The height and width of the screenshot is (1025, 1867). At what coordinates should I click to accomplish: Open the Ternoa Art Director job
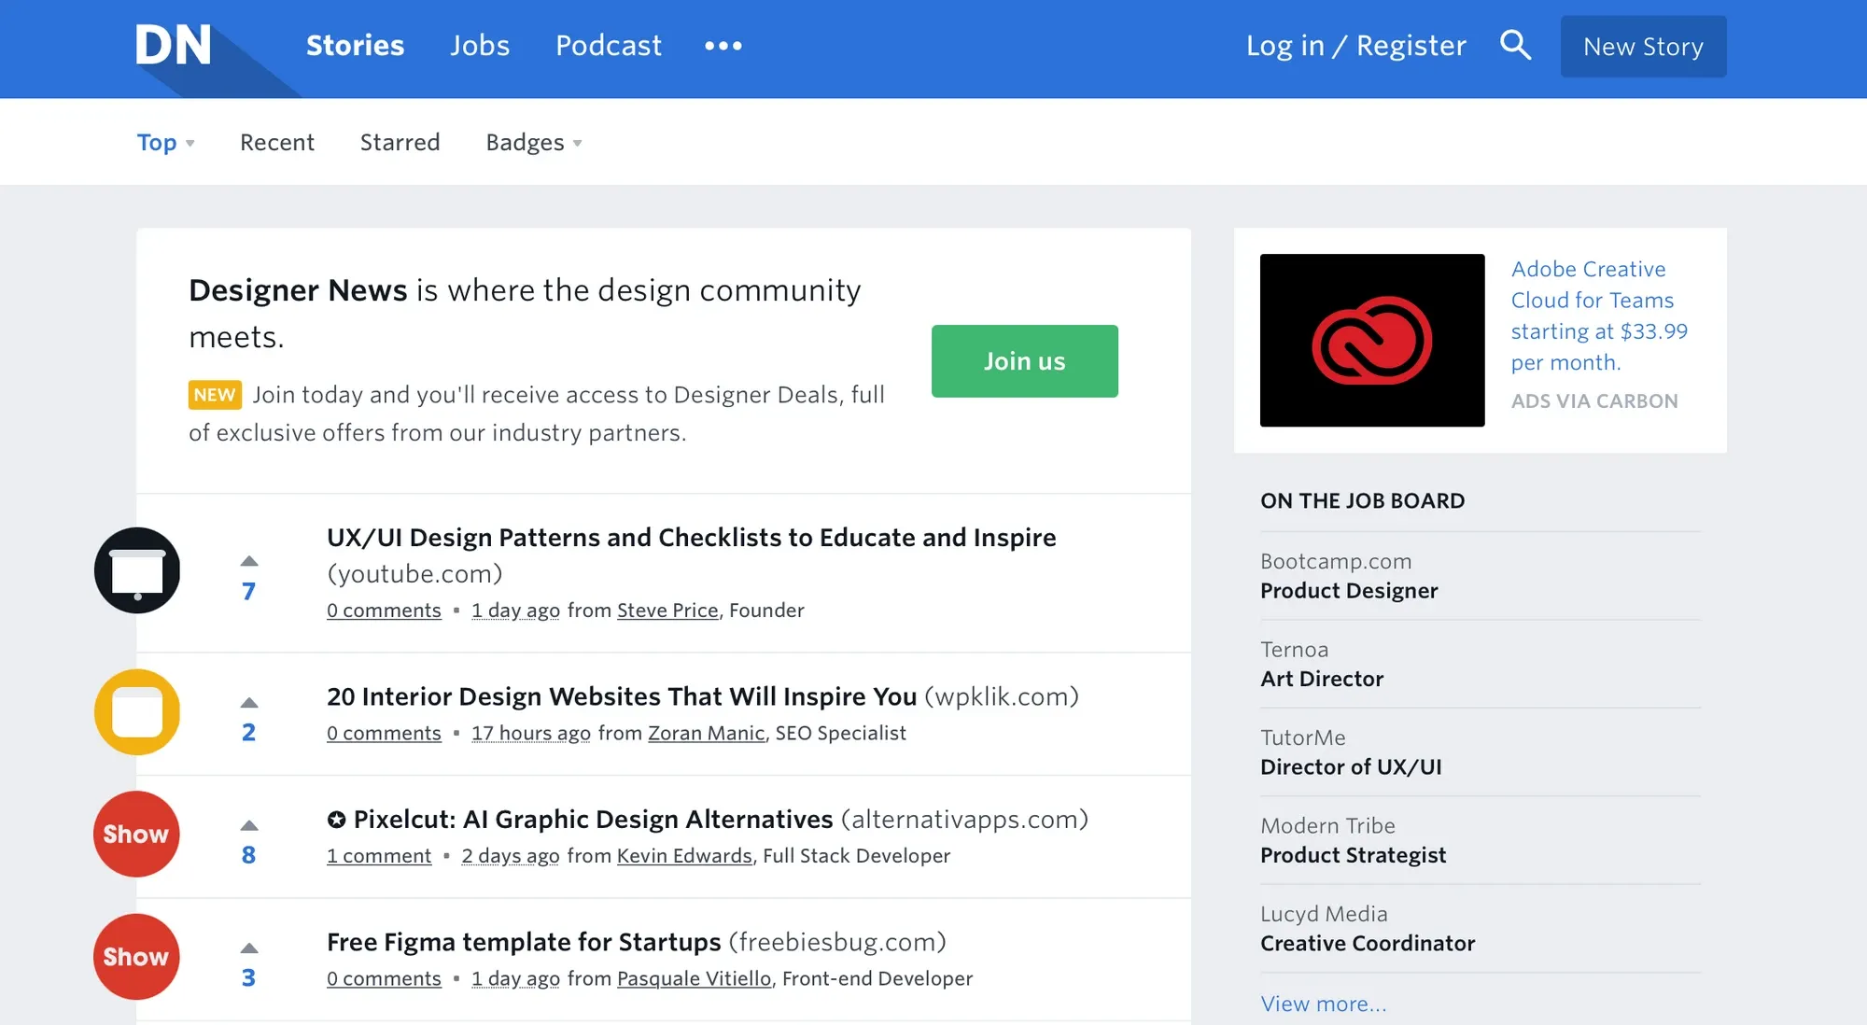pos(1481,664)
